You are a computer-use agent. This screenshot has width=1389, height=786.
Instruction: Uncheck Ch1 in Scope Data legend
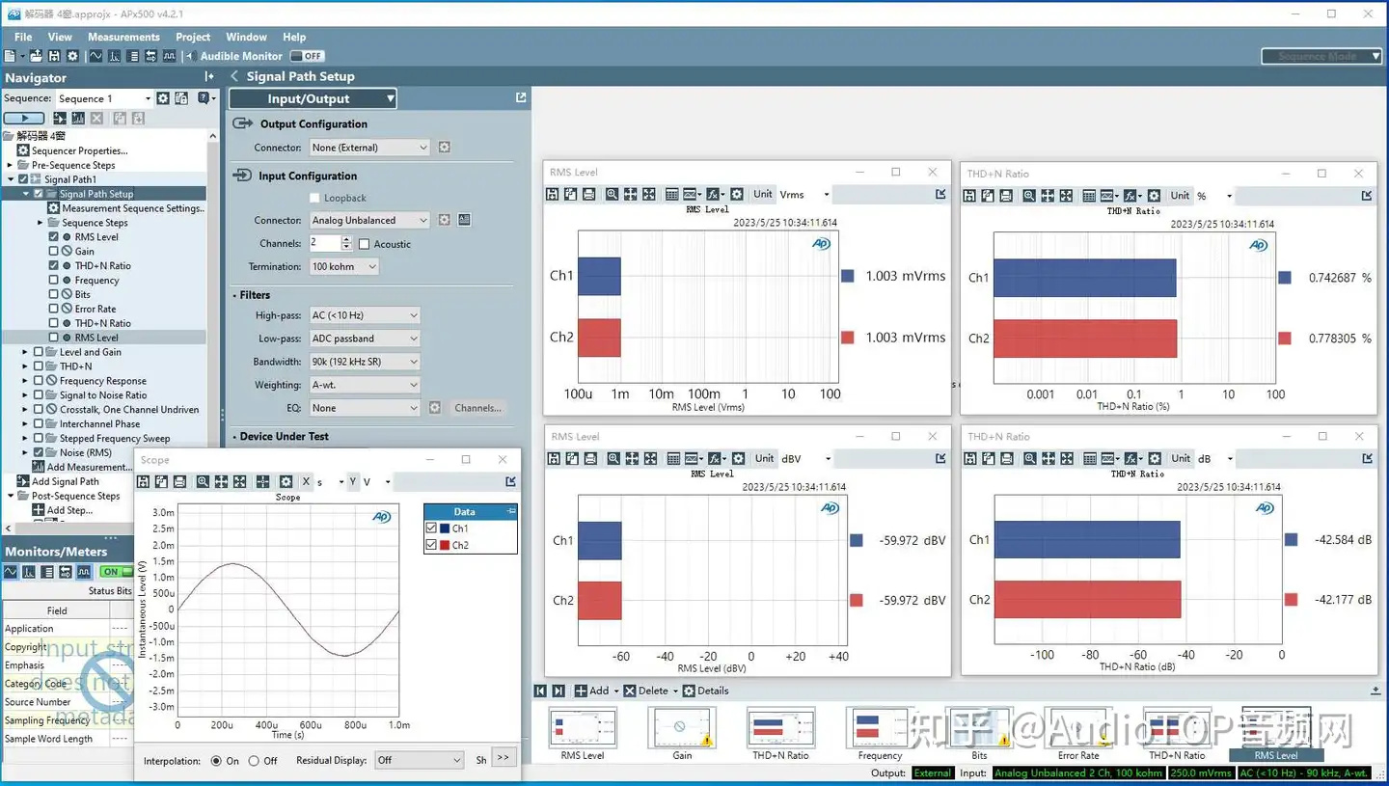pyautogui.click(x=431, y=529)
